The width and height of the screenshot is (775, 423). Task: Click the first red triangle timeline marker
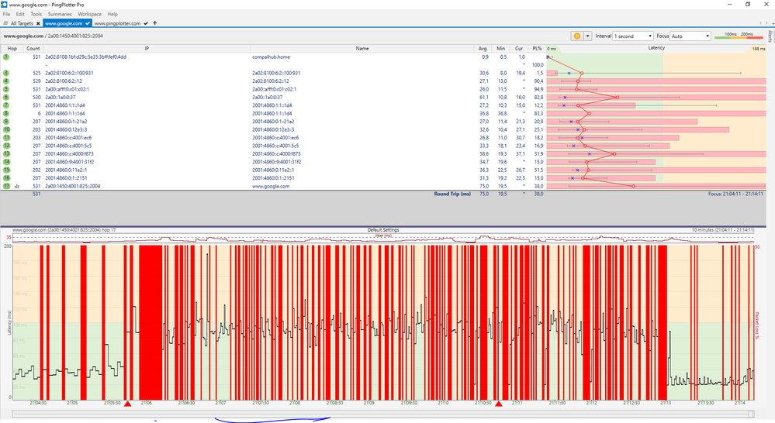pos(127,404)
